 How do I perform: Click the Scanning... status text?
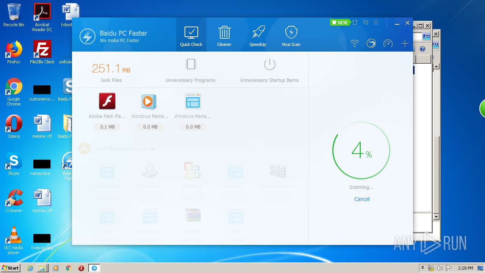(x=361, y=187)
